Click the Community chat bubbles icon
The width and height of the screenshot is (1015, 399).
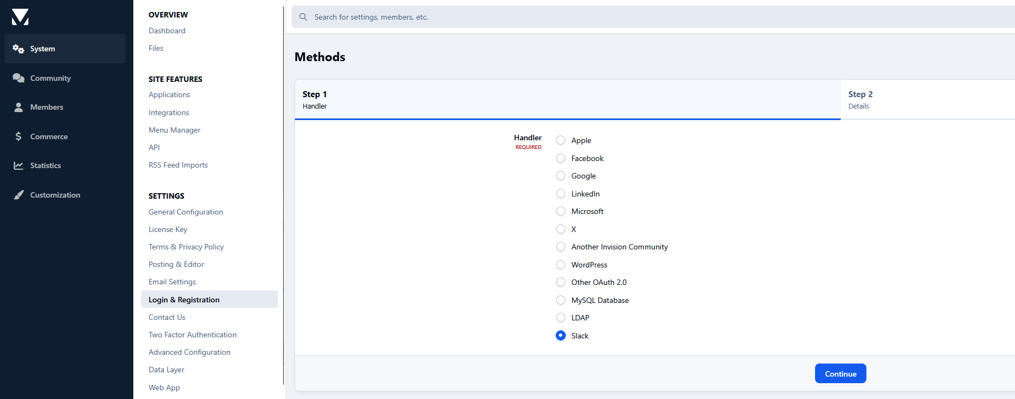pyautogui.click(x=19, y=78)
